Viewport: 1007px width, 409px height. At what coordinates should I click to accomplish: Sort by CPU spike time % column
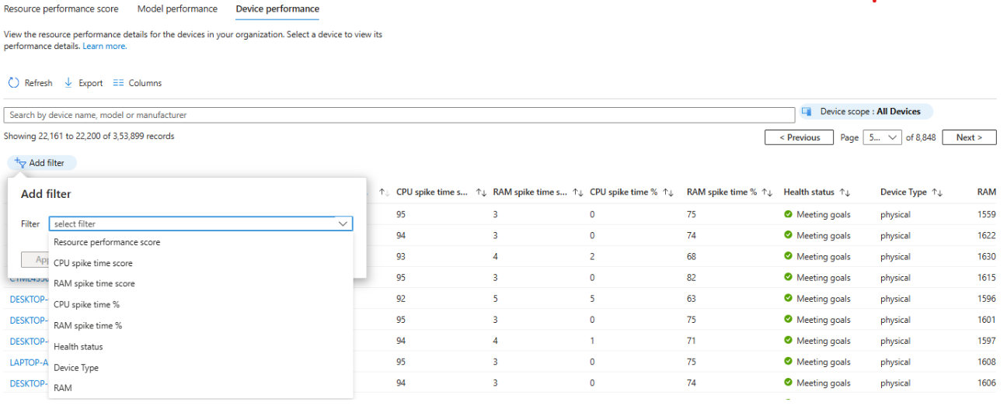pos(668,192)
